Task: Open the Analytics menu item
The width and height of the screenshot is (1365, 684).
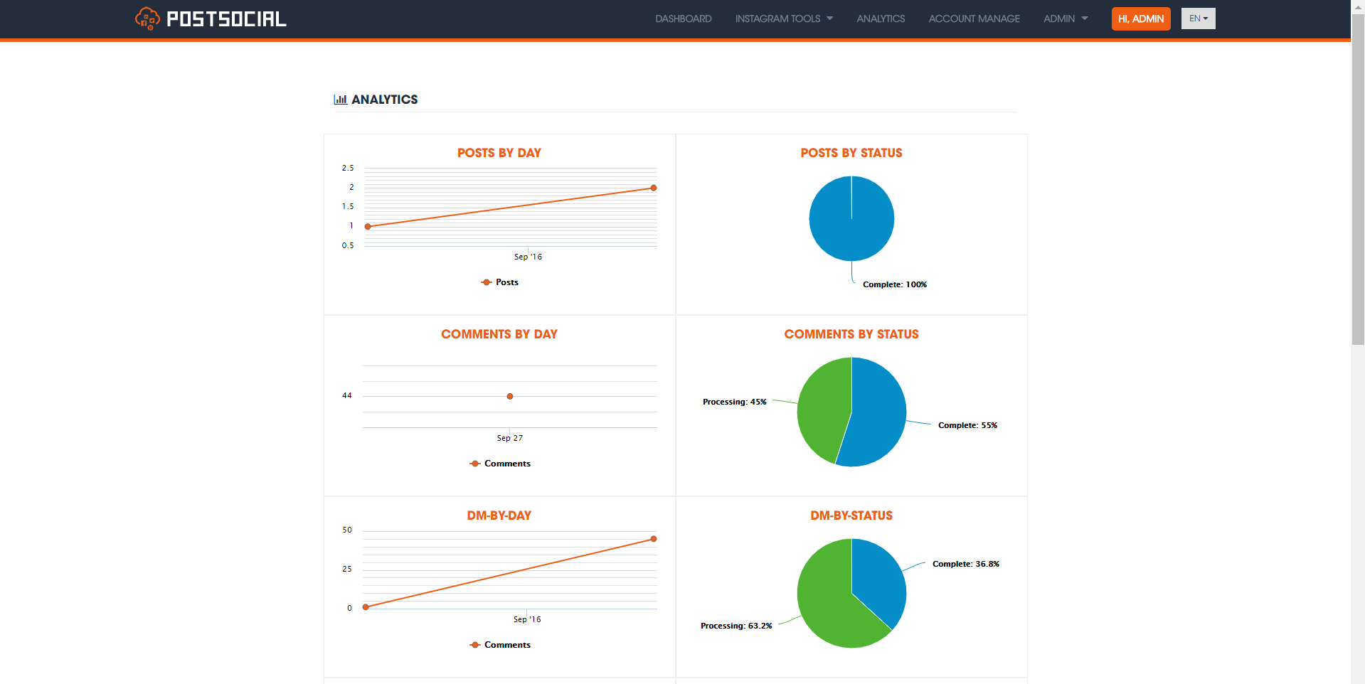Action: (881, 18)
